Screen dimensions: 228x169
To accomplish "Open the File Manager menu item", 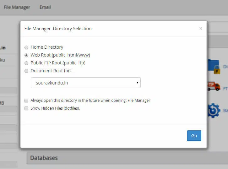I will pyautogui.click(x=17, y=7).
